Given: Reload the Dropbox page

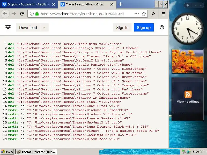Looking at the screenshot, I should 22,14.
